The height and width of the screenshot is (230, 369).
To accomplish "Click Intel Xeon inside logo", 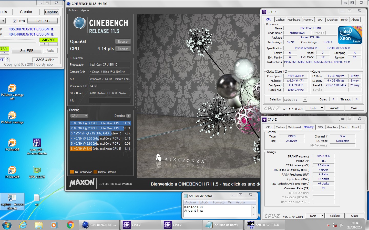I will pyautogui.click(x=350, y=35).
